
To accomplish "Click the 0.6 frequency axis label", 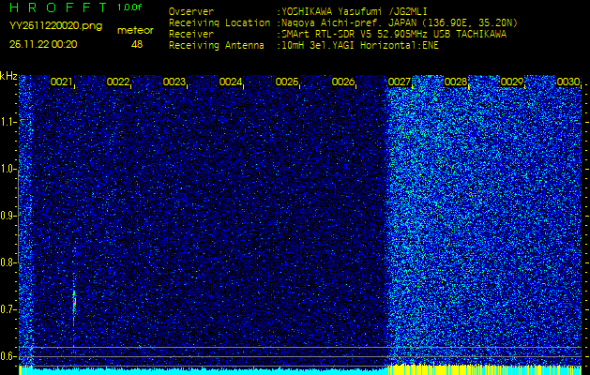I will 8,356.
